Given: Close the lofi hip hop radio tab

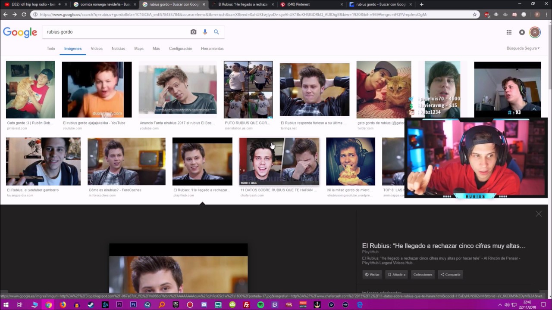Looking at the screenshot, I should (66, 4).
